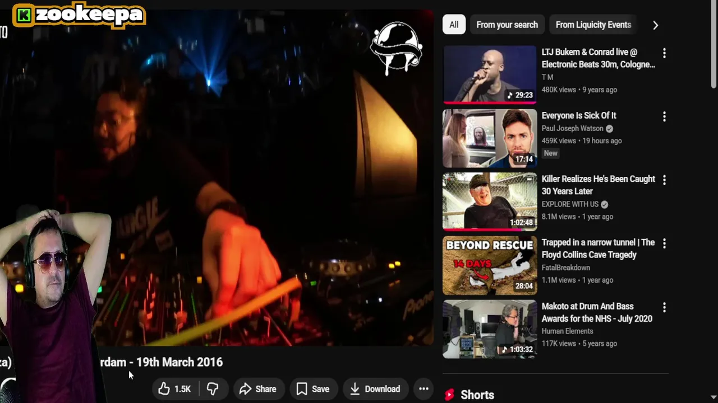Select the All filter chip
This screenshot has height=403, width=718.
point(454,25)
